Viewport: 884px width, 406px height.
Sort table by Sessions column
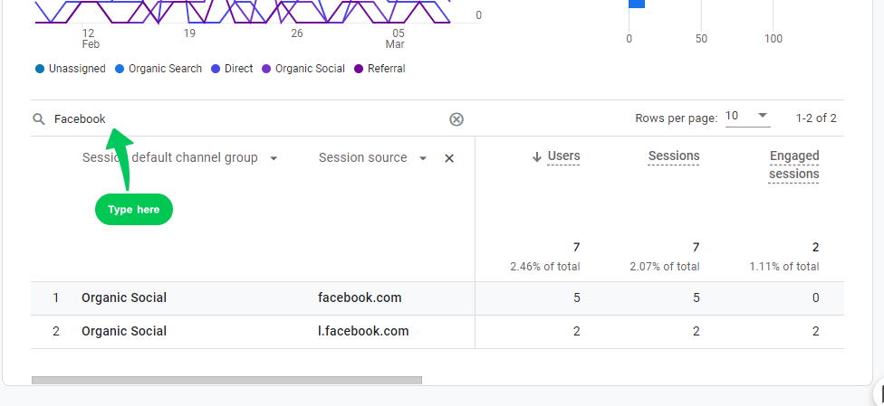(673, 156)
